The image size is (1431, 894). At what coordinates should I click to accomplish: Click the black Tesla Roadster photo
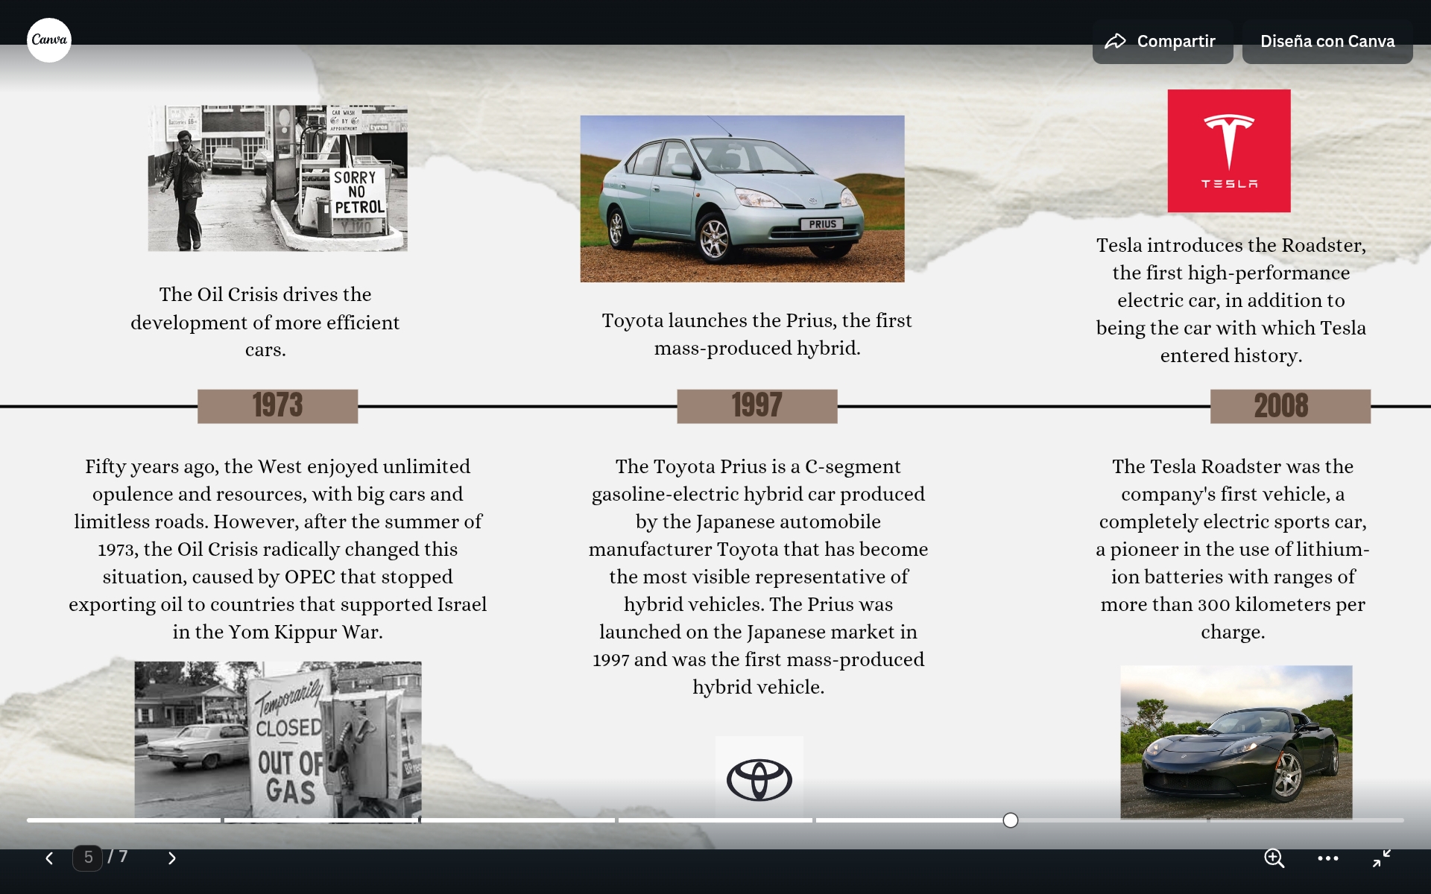(1236, 741)
